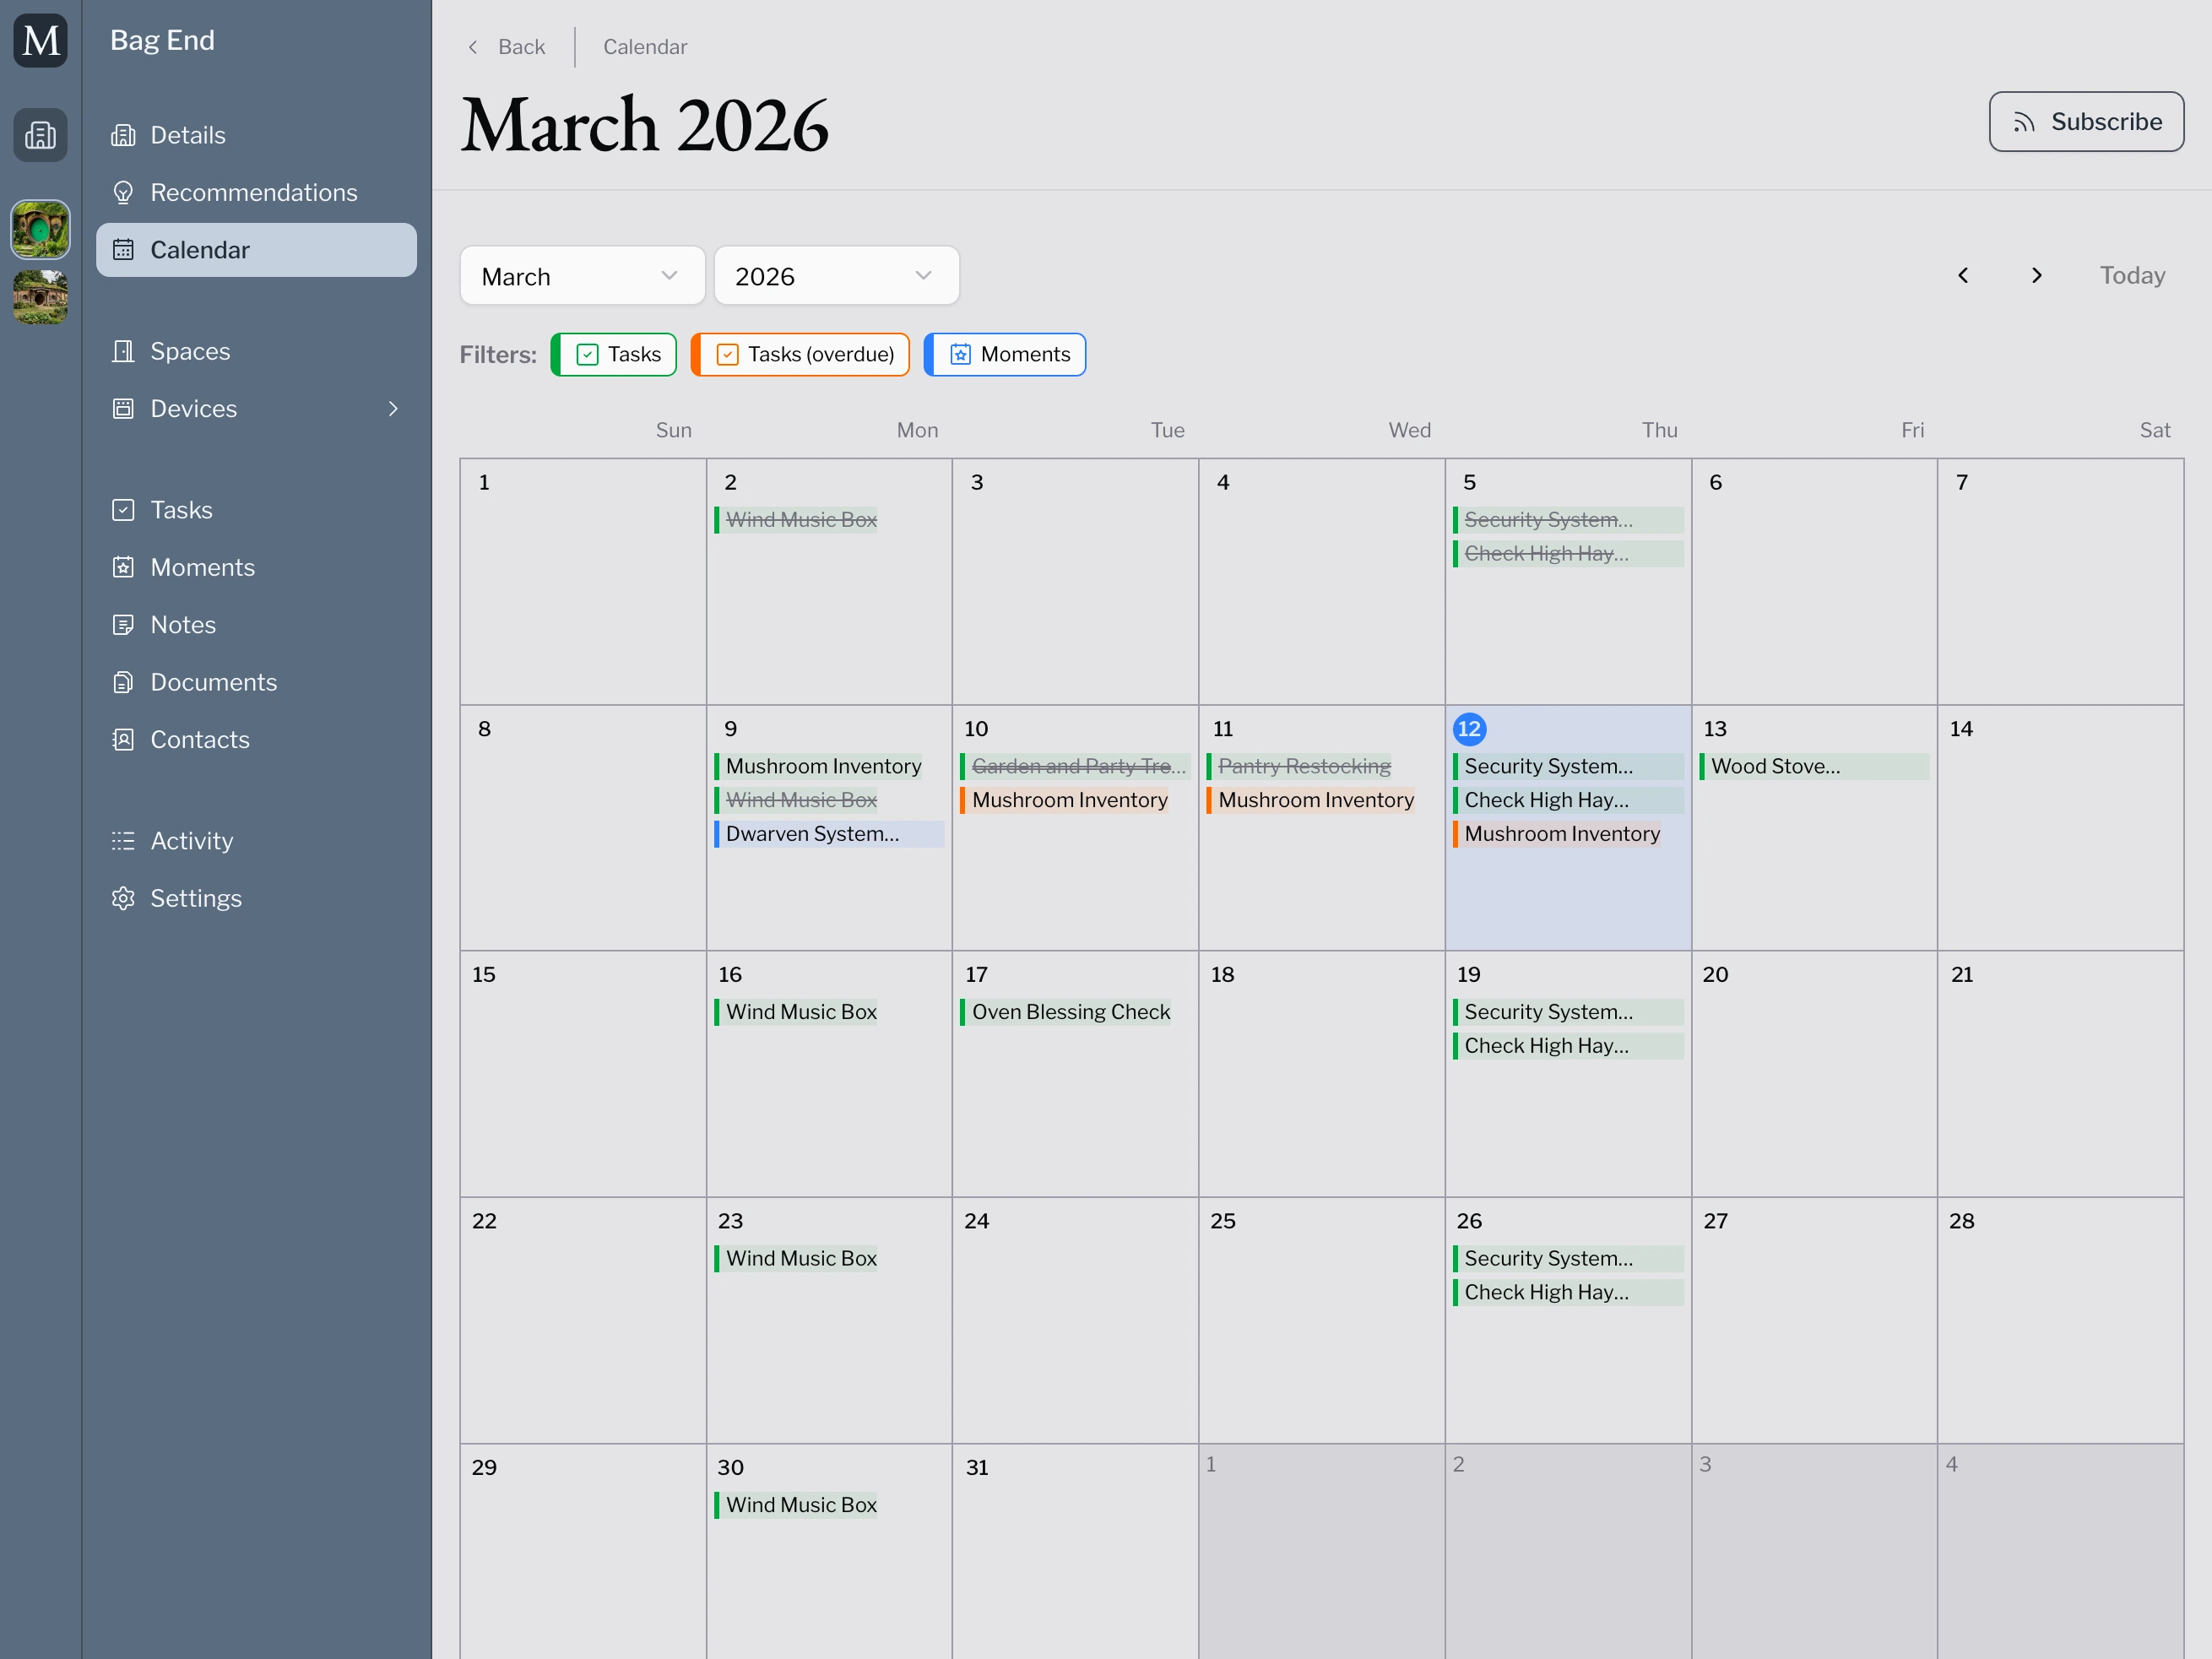The height and width of the screenshot is (1659, 2212).
Task: Expand the Devices submenu chevron
Action: pyautogui.click(x=393, y=409)
